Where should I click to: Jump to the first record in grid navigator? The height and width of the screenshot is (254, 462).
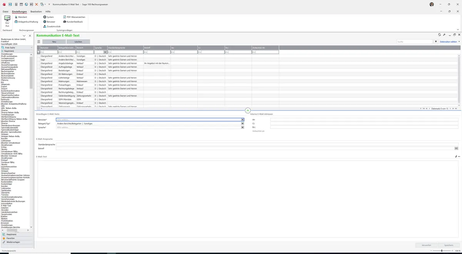coord(424,109)
